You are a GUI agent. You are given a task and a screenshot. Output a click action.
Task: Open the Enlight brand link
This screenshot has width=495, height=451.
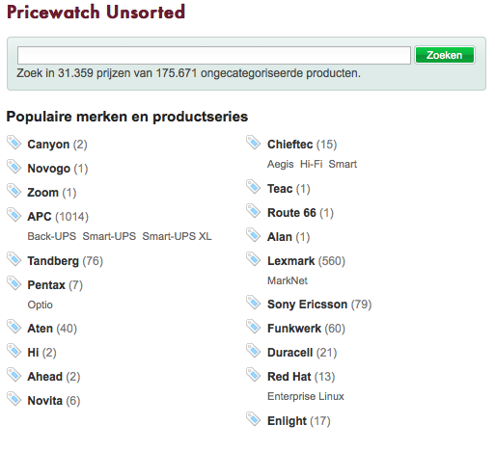coord(287,421)
